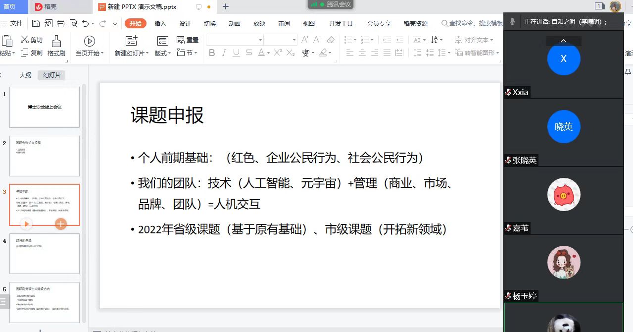The width and height of the screenshot is (633, 332).
Task: Select slide 4 thumbnail in the panel
Action: [45, 254]
